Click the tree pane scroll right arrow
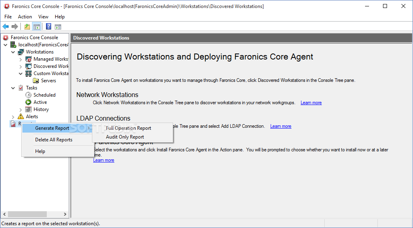This screenshot has height=228, width=413. pyautogui.click(x=65, y=214)
